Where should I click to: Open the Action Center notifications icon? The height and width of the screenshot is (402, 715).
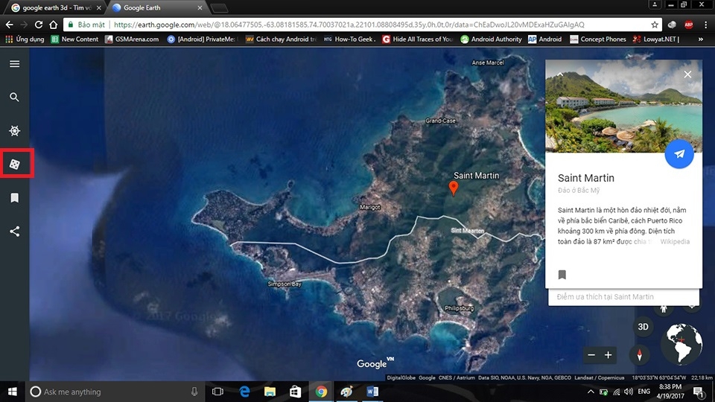699,392
